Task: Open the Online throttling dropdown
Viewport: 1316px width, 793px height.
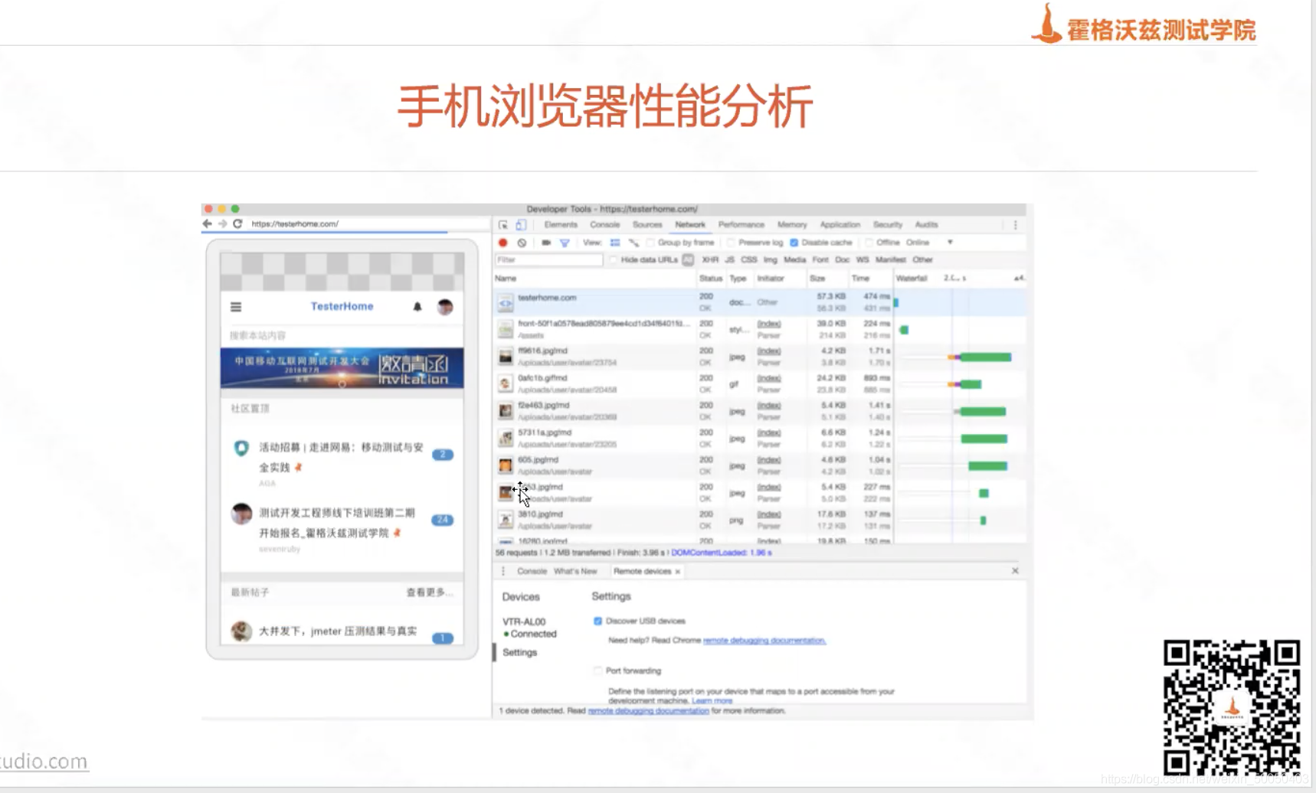Action: pos(930,243)
